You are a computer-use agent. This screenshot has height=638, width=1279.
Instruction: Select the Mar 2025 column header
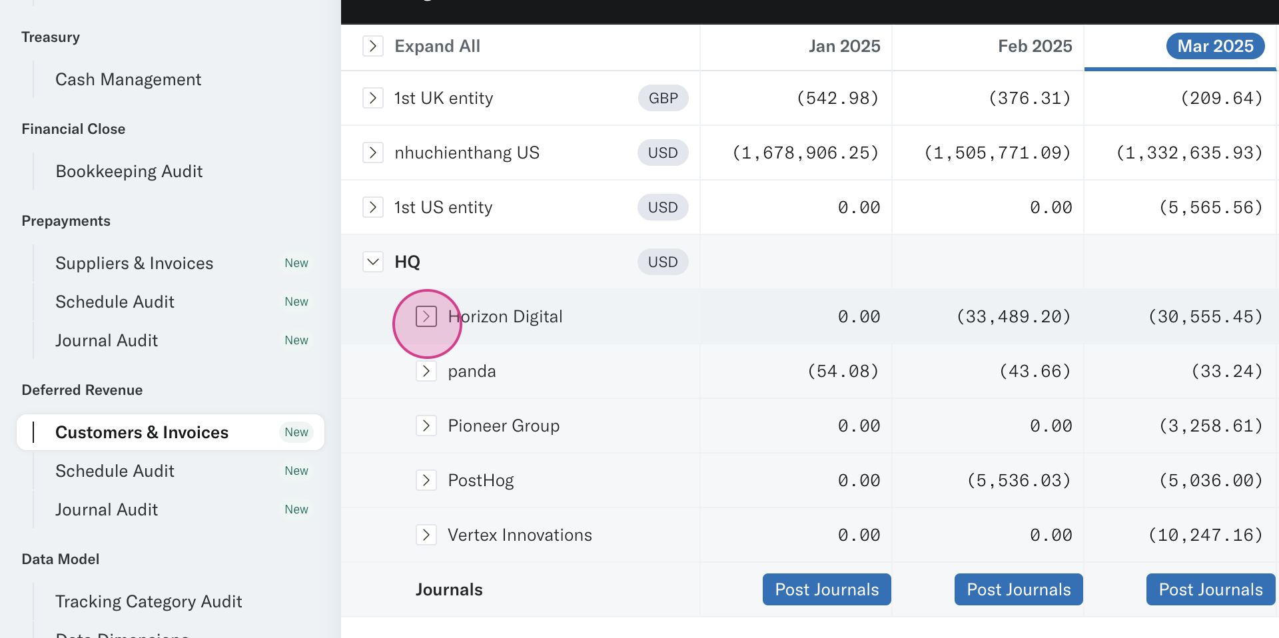point(1215,46)
